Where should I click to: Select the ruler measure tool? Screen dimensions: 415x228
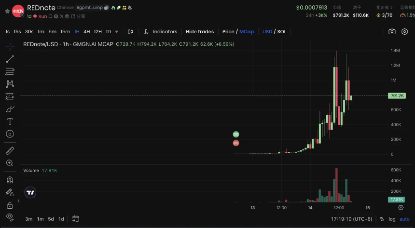pyautogui.click(x=10, y=151)
